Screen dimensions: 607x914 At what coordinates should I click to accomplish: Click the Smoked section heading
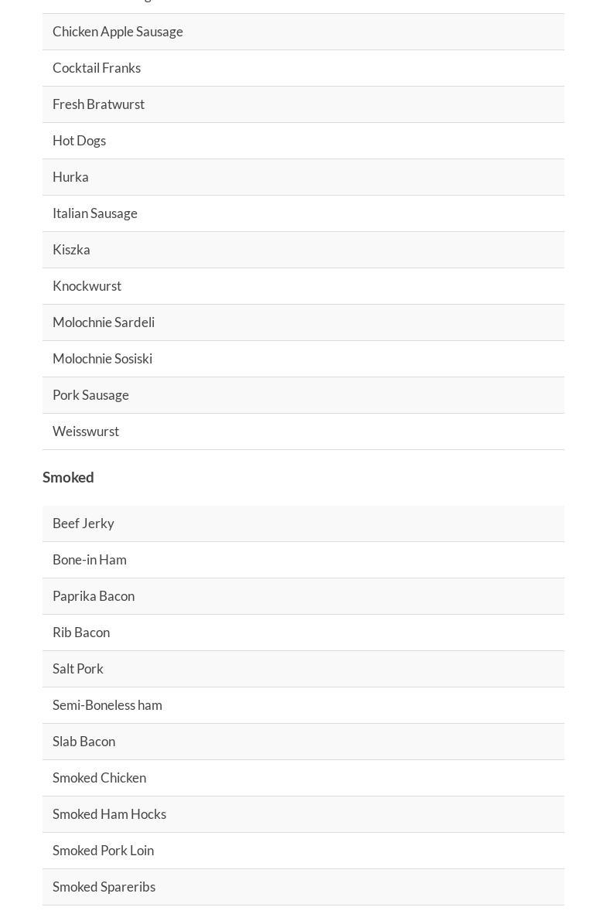[68, 477]
